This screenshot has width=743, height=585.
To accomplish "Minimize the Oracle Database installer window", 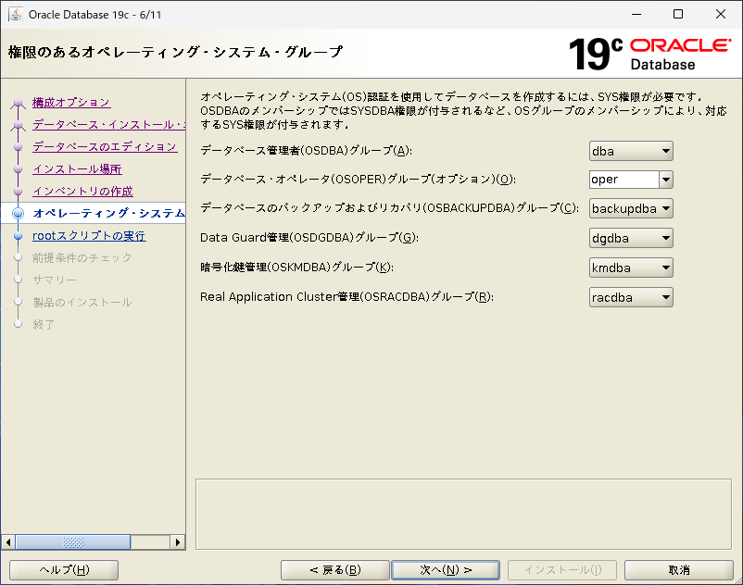I will pyautogui.click(x=636, y=14).
